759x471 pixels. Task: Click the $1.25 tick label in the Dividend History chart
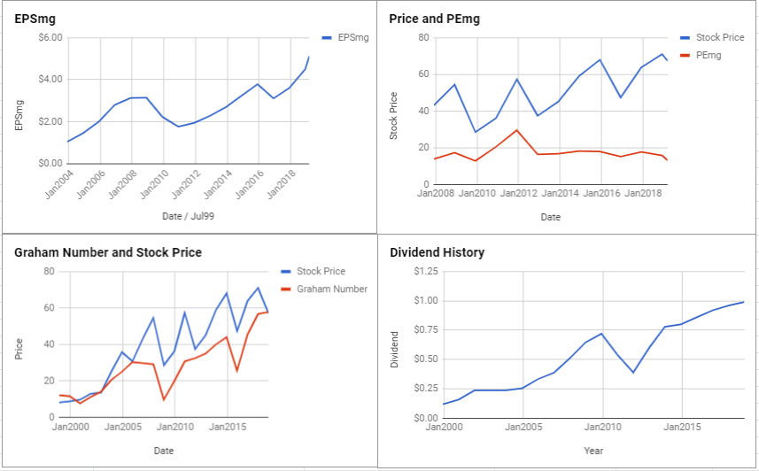point(426,272)
